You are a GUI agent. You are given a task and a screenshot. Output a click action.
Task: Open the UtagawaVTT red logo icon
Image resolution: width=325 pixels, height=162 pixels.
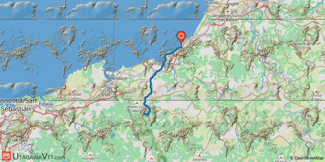click(6, 156)
